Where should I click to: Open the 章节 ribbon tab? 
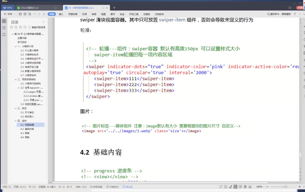pyautogui.click(x=113, y=14)
